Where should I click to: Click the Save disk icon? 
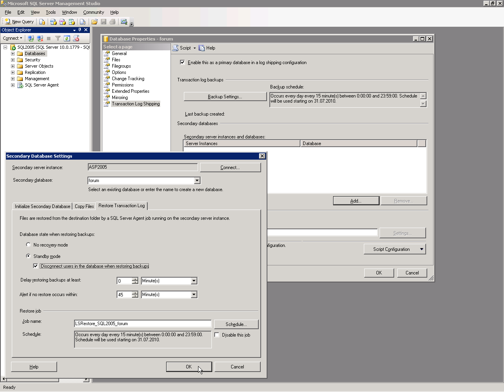(x=104, y=22)
